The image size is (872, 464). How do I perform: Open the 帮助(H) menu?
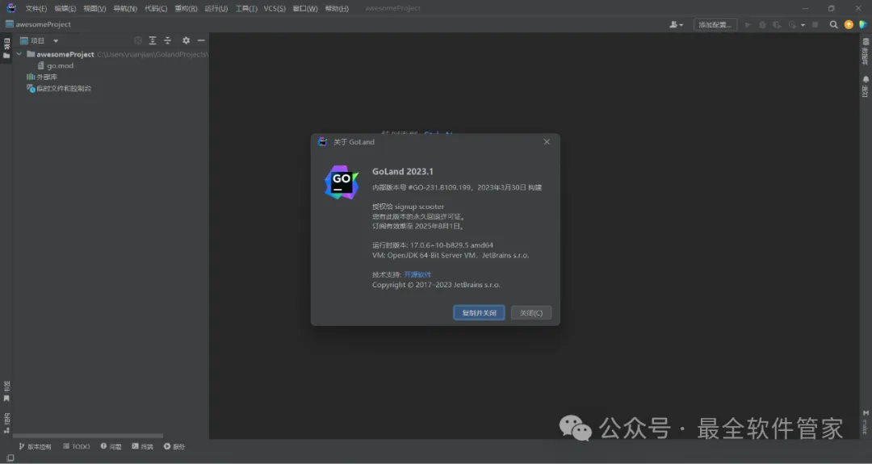pyautogui.click(x=337, y=8)
